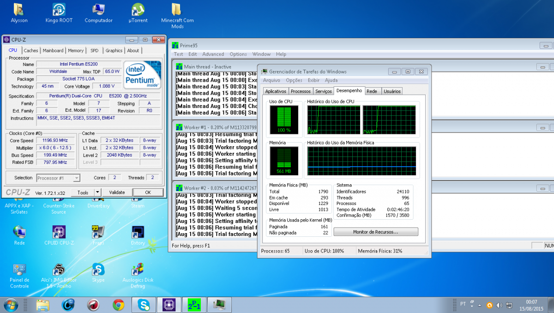Viewport: 554px width, 313px height.
Task: Open Alci's IMG Editor desktop shortcut
Action: click(59, 275)
